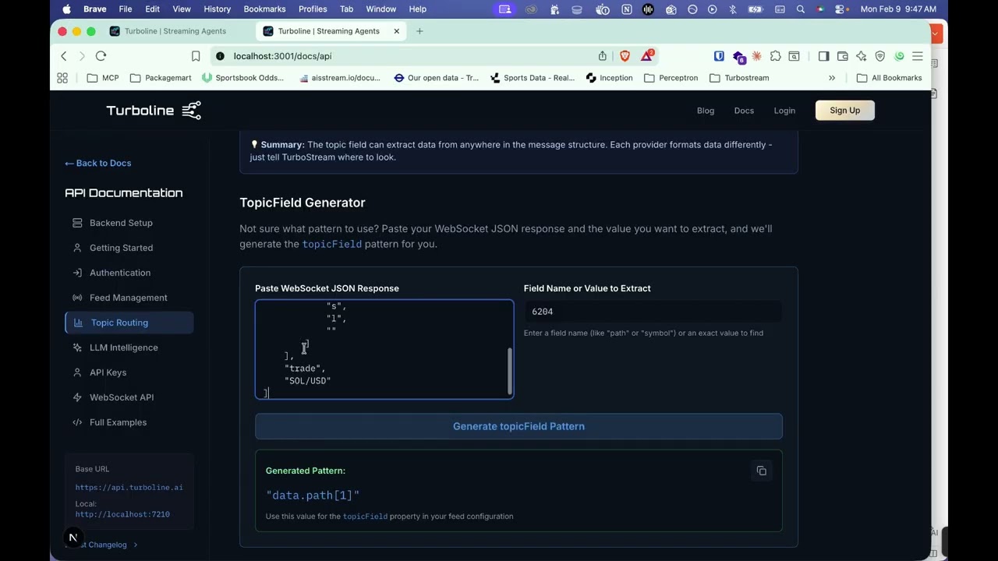Open bookmarks tab groups grid icon
Image resolution: width=998 pixels, height=561 pixels.
click(62, 78)
